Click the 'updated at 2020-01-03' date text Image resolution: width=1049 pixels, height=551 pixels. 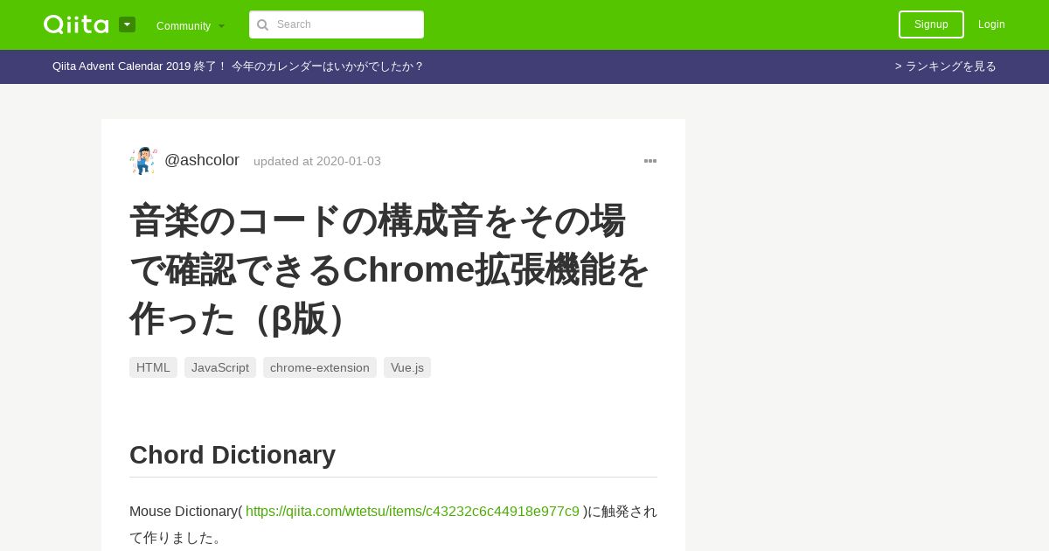click(x=317, y=161)
